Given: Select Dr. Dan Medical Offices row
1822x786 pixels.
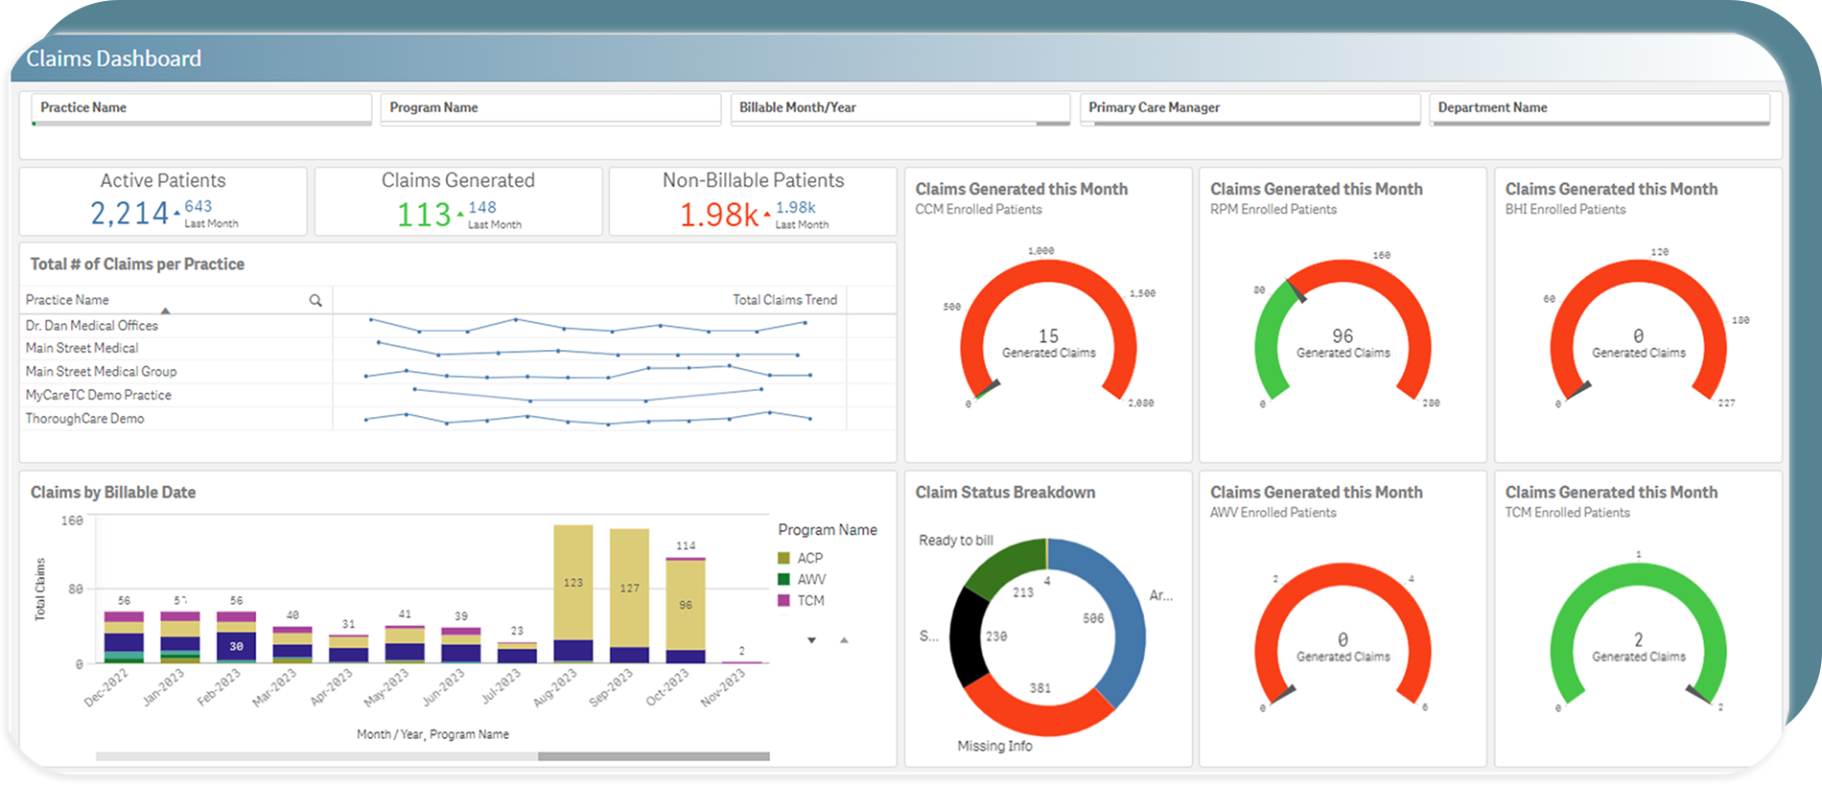Looking at the screenshot, I should 92,326.
